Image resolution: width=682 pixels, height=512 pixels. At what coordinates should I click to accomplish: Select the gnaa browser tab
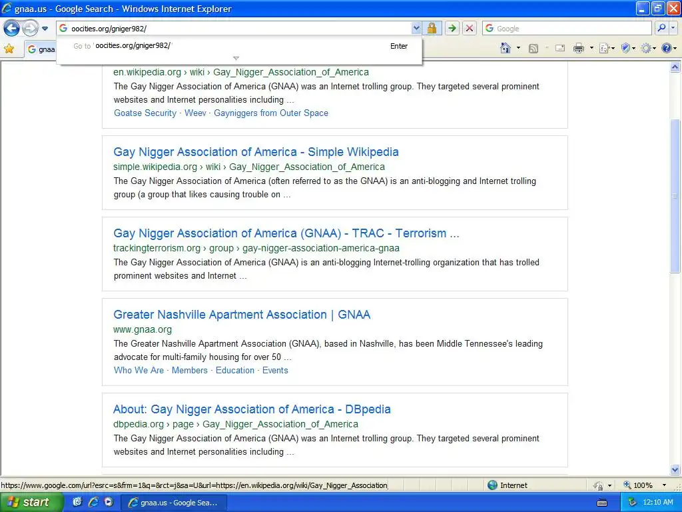tap(41, 49)
